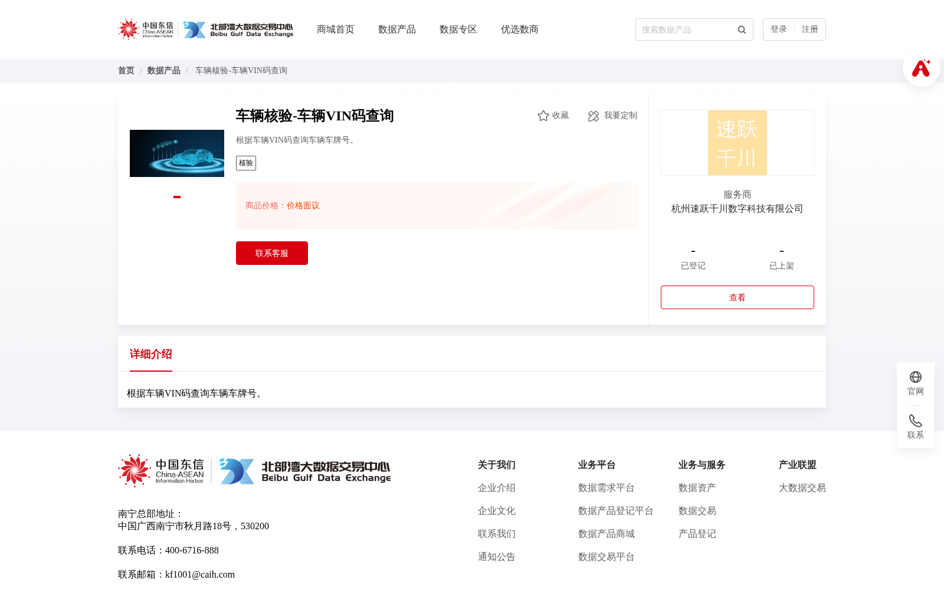Image resolution: width=944 pixels, height=590 pixels.
Task: Click the 查看 provider button
Action: 737,297
